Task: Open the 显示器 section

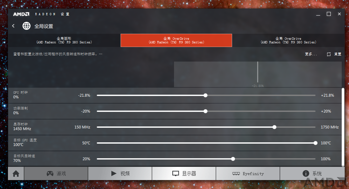Action: tap(184, 174)
